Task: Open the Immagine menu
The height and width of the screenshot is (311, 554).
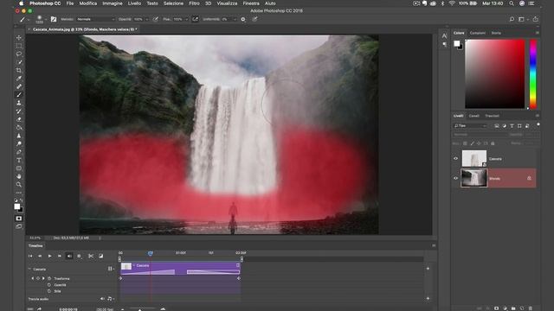Action: [x=113, y=3]
